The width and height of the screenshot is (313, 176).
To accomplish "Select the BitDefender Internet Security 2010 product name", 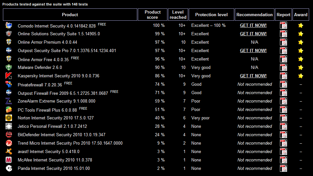I will tap(62, 135).
